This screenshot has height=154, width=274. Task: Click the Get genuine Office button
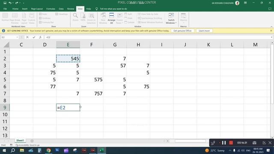tap(182, 31)
